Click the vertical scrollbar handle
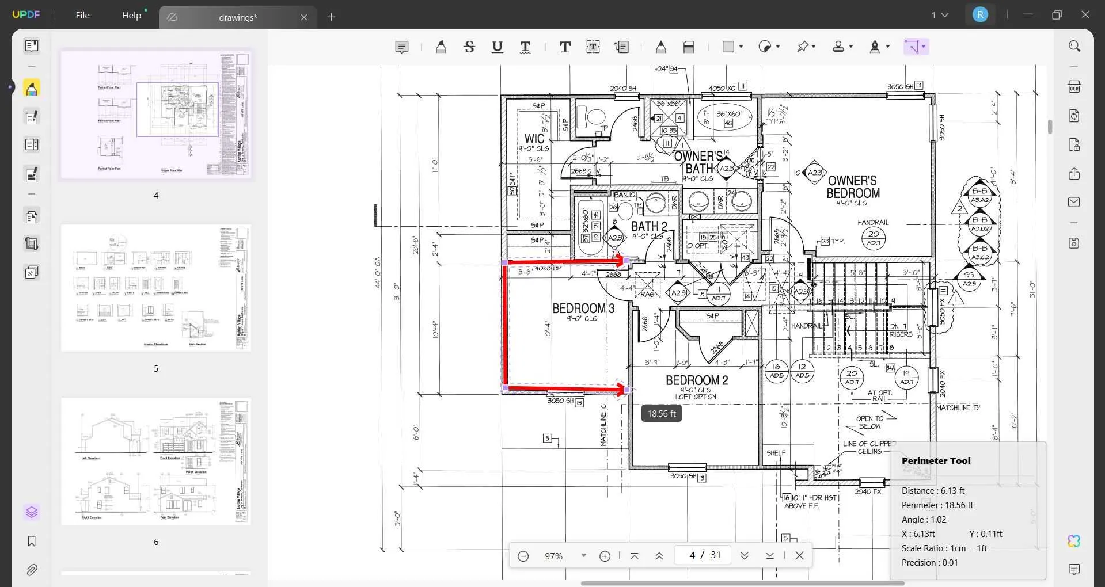Image resolution: width=1105 pixels, height=587 pixels. click(1050, 127)
